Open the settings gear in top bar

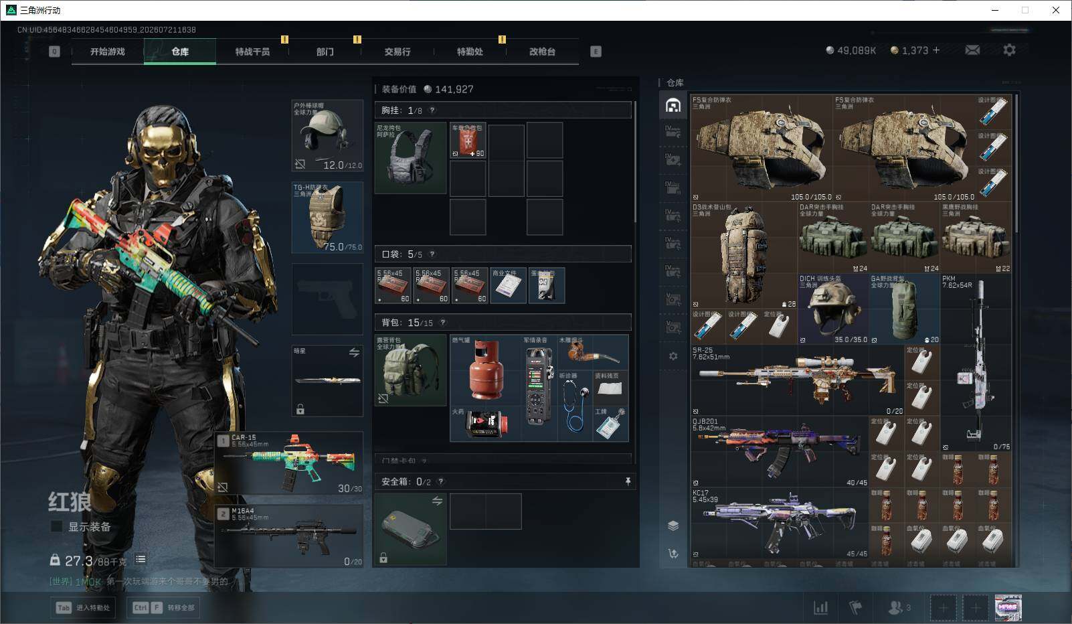[1009, 50]
